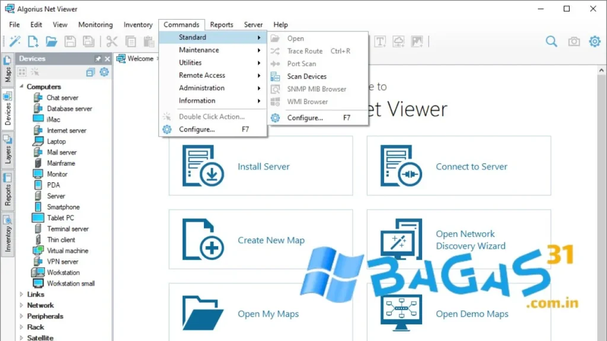The height and width of the screenshot is (341, 607).
Task: Open the Monitoring menu
Action: (x=95, y=24)
